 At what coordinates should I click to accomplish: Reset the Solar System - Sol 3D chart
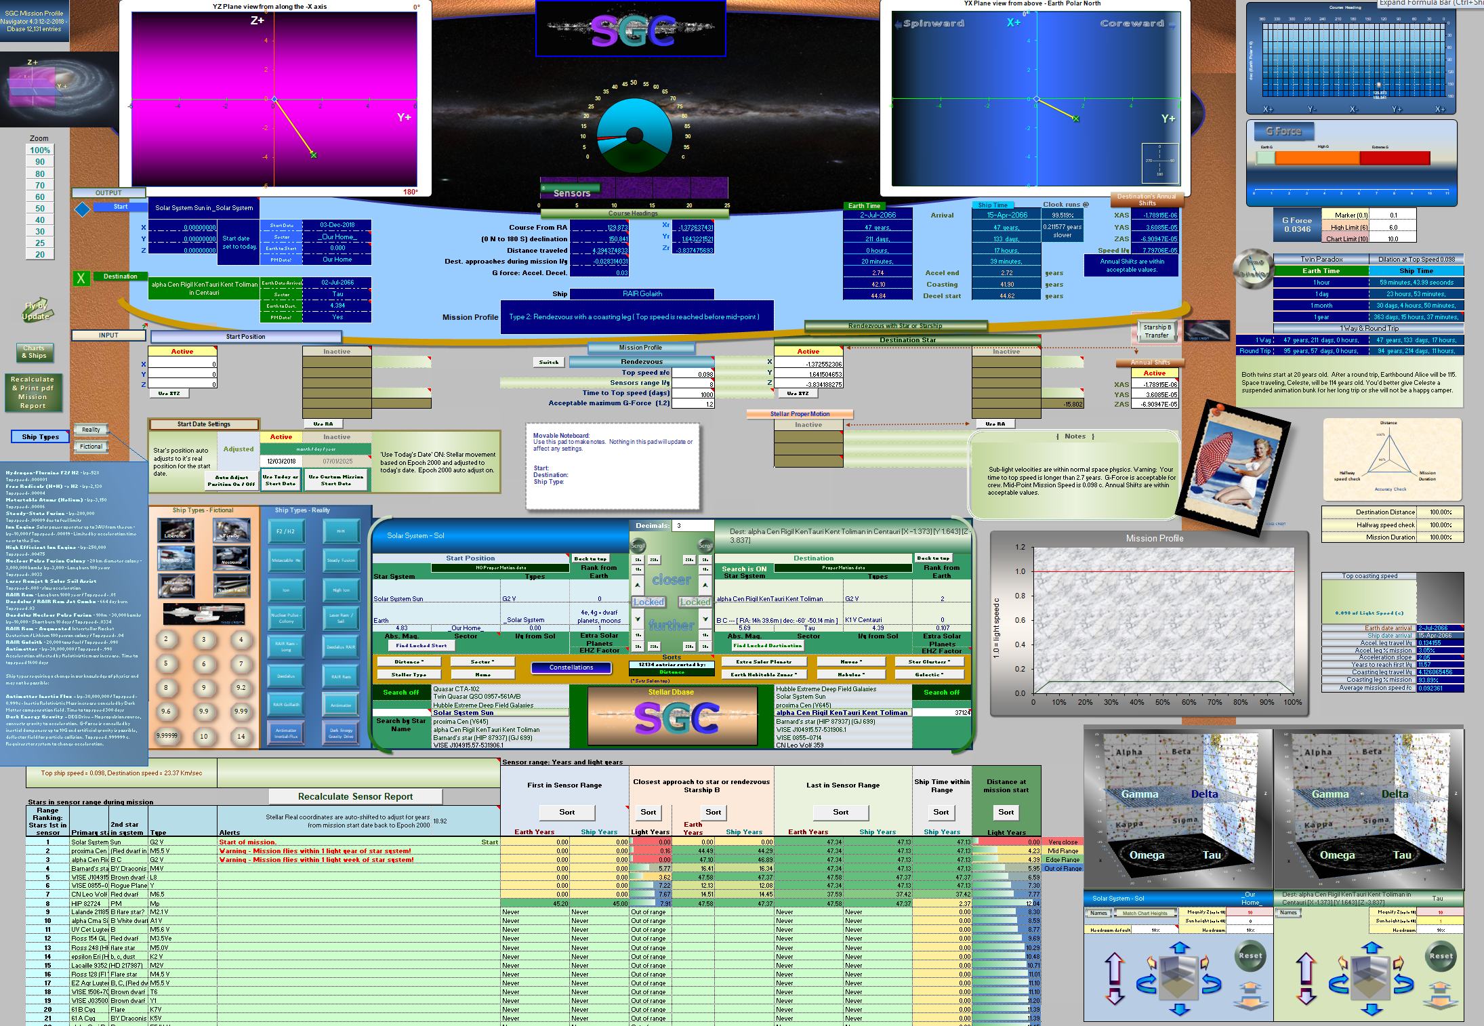tap(1250, 956)
